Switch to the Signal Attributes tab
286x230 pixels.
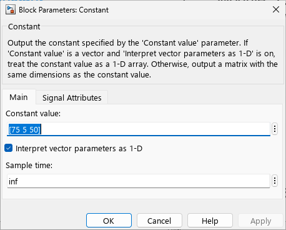[x=72, y=97]
